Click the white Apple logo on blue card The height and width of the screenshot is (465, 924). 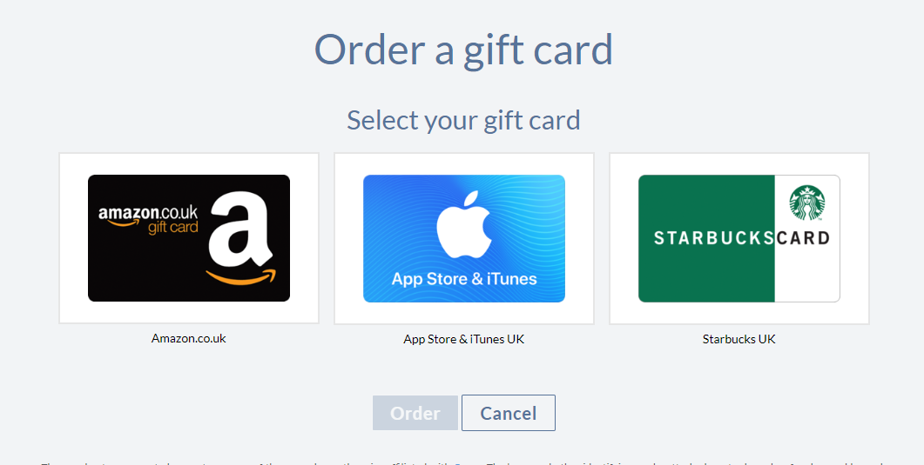pos(464,224)
